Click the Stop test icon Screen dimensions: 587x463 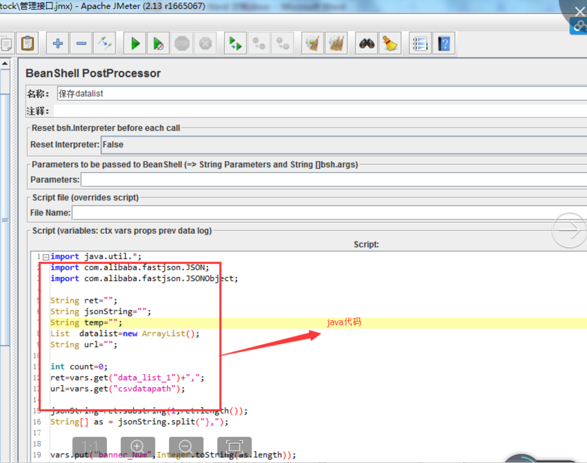tap(182, 43)
